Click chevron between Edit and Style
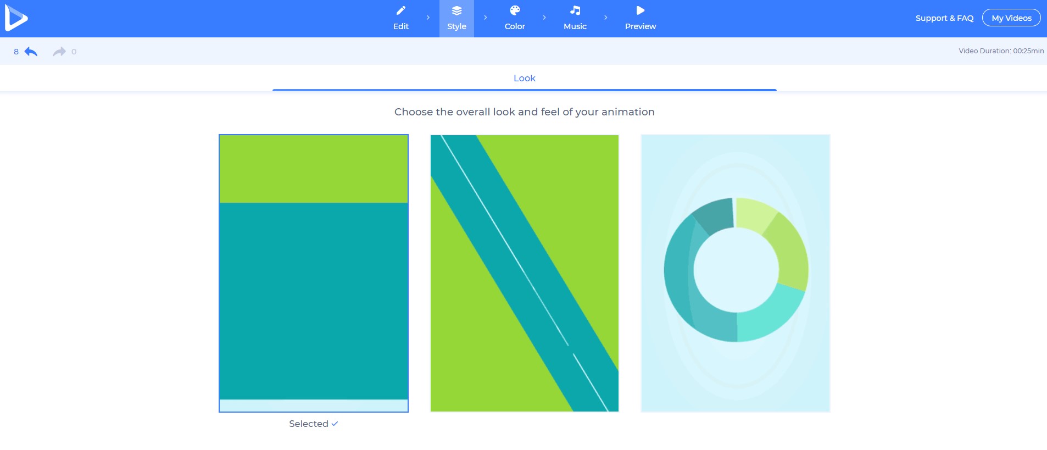 (428, 18)
